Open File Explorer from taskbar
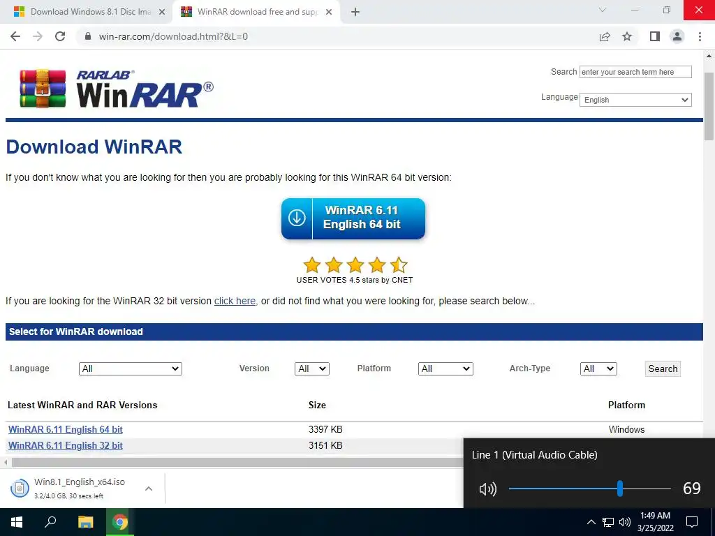This screenshot has height=536, width=715. click(85, 522)
